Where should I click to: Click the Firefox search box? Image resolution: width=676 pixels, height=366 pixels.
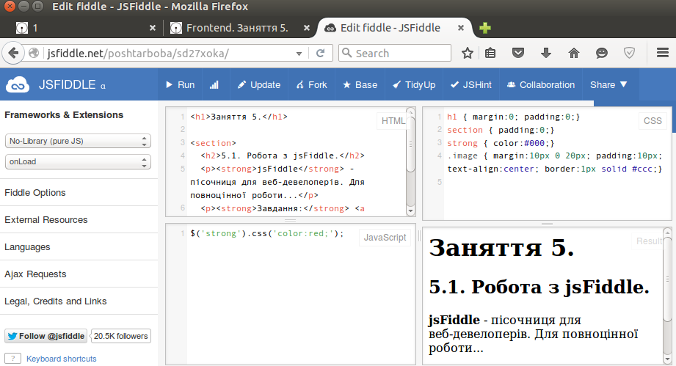click(395, 53)
